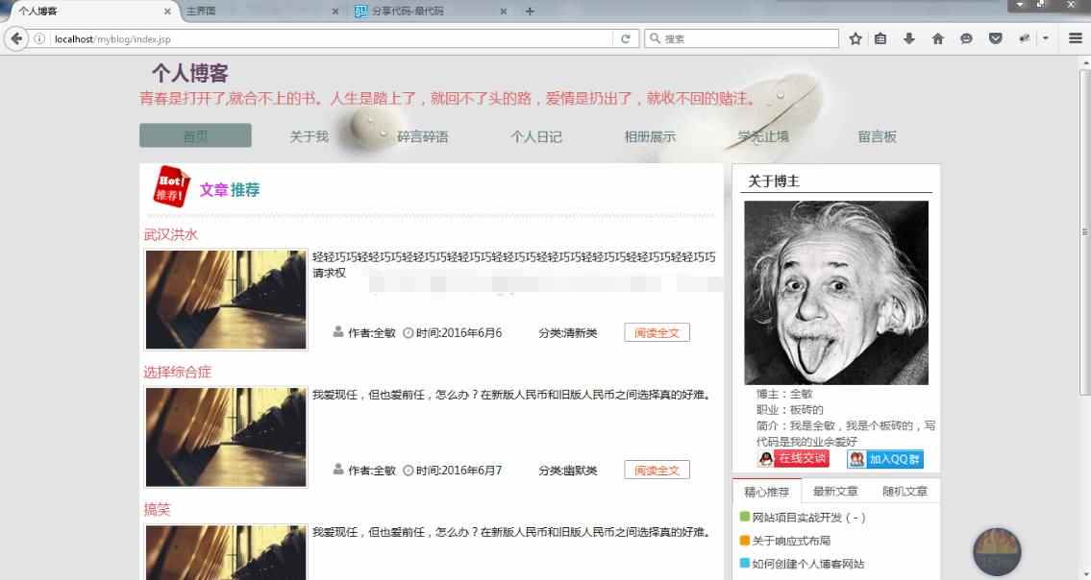The width and height of the screenshot is (1091, 580).
Task: Go to 碎言碎语 in the nav bar
Action: tap(422, 136)
